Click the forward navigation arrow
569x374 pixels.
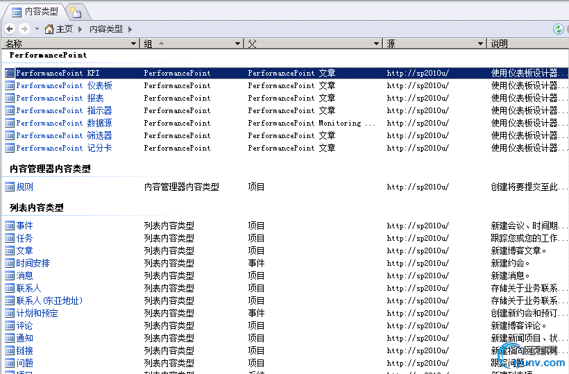(x=24, y=28)
